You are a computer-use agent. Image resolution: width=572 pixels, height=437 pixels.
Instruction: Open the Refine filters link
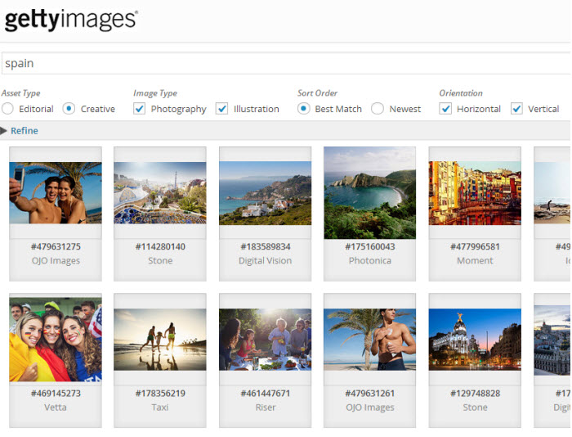(25, 131)
